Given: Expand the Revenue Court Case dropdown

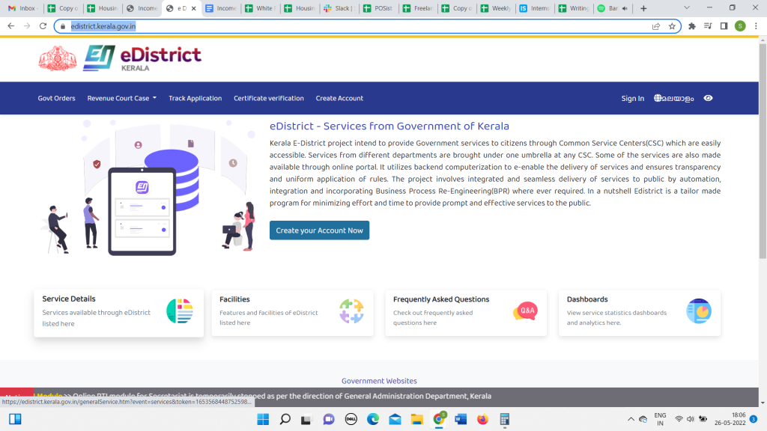Looking at the screenshot, I should point(122,98).
